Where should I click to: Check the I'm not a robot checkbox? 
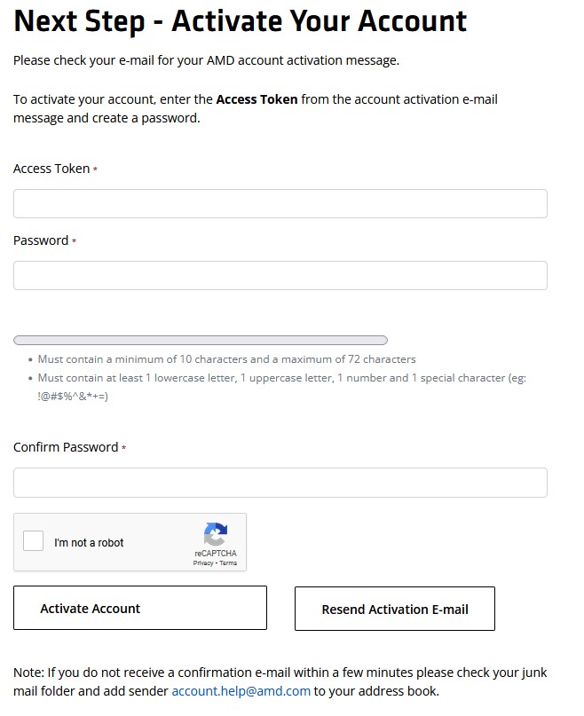(34, 541)
